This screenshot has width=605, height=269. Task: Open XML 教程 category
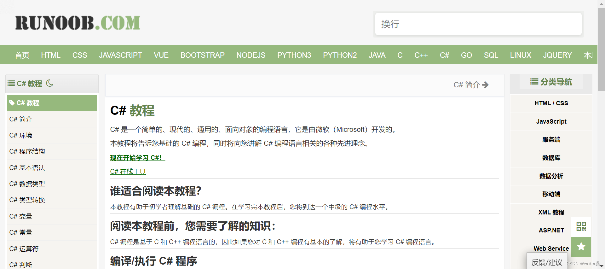tap(551, 213)
